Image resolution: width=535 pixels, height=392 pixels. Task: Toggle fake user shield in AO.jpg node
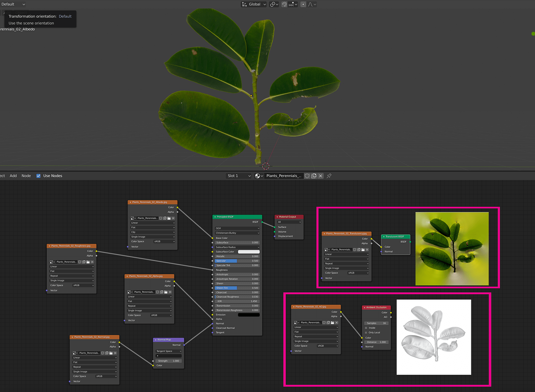click(x=324, y=323)
